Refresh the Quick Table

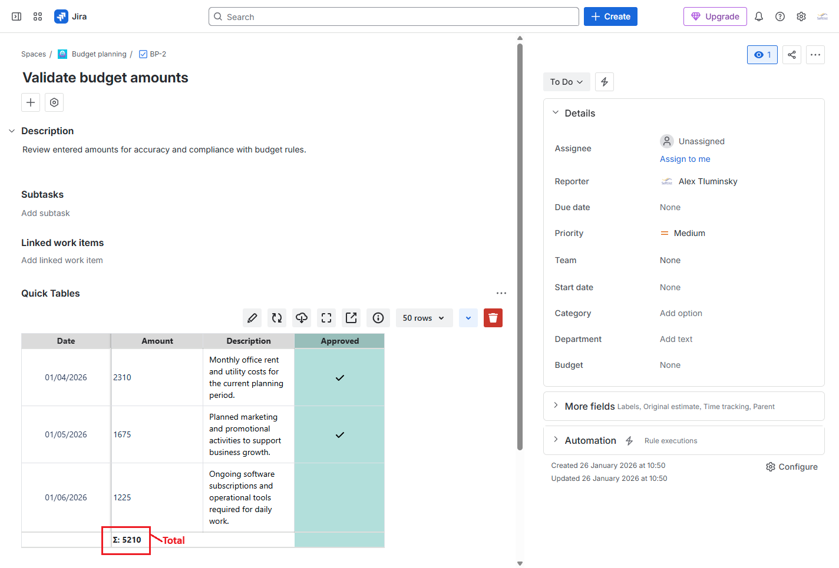tap(277, 318)
